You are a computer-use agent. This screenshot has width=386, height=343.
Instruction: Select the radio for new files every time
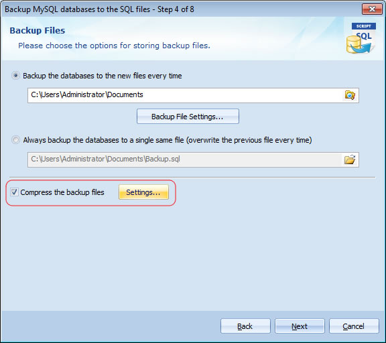pyautogui.click(x=16, y=76)
